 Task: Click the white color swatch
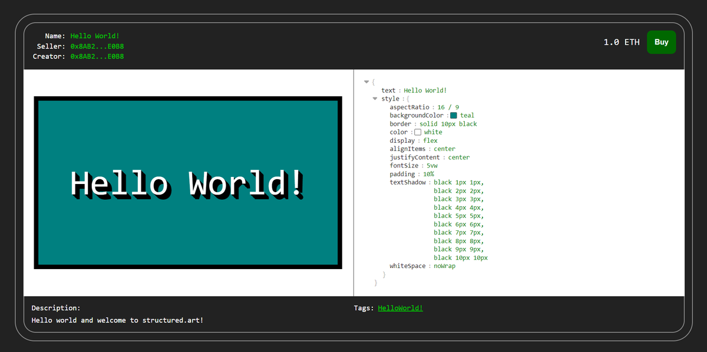pyautogui.click(x=418, y=132)
